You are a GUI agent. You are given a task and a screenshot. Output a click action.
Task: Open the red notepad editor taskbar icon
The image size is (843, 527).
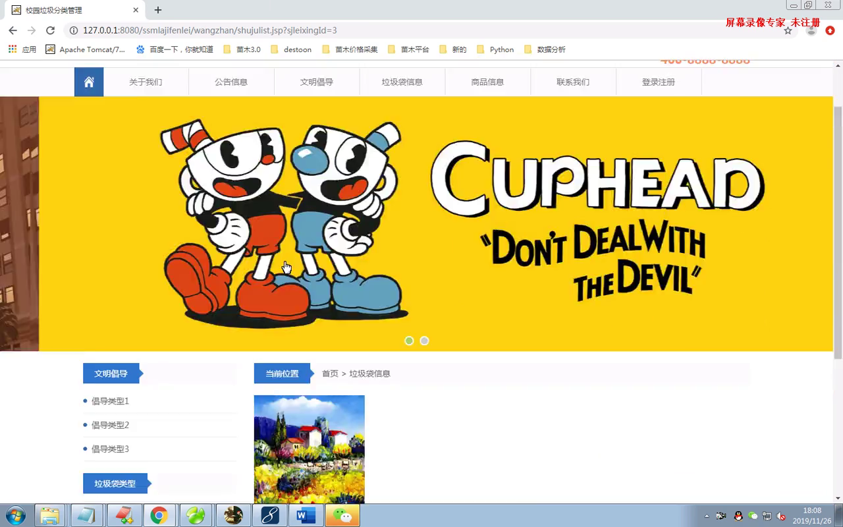click(x=122, y=515)
